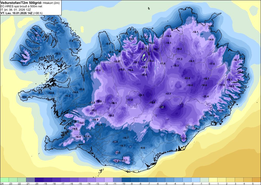The height and width of the screenshot is (185, 261).
Task: Select the -17.1 temperature label
Action: (93, 110)
